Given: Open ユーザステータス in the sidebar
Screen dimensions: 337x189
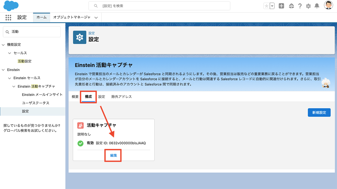Looking at the screenshot, I should (x=36, y=103).
